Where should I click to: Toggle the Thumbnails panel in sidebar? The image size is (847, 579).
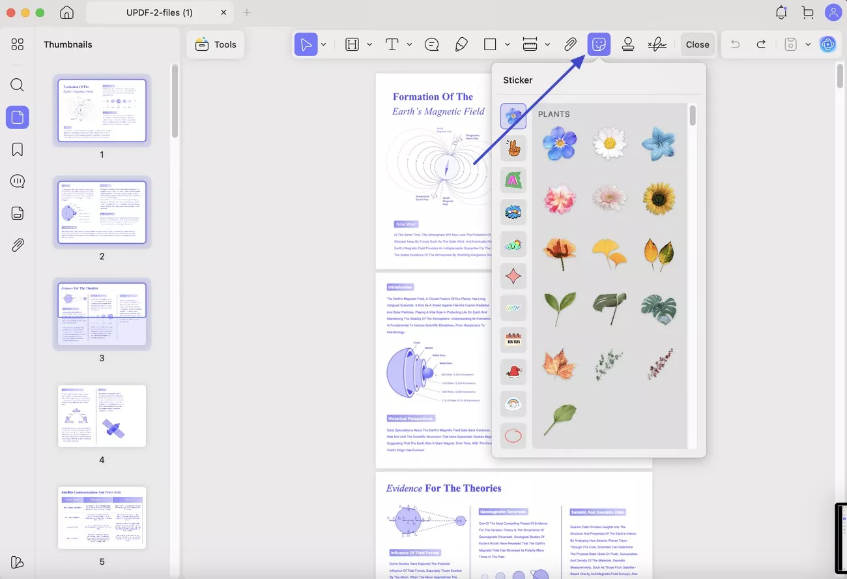[18, 117]
